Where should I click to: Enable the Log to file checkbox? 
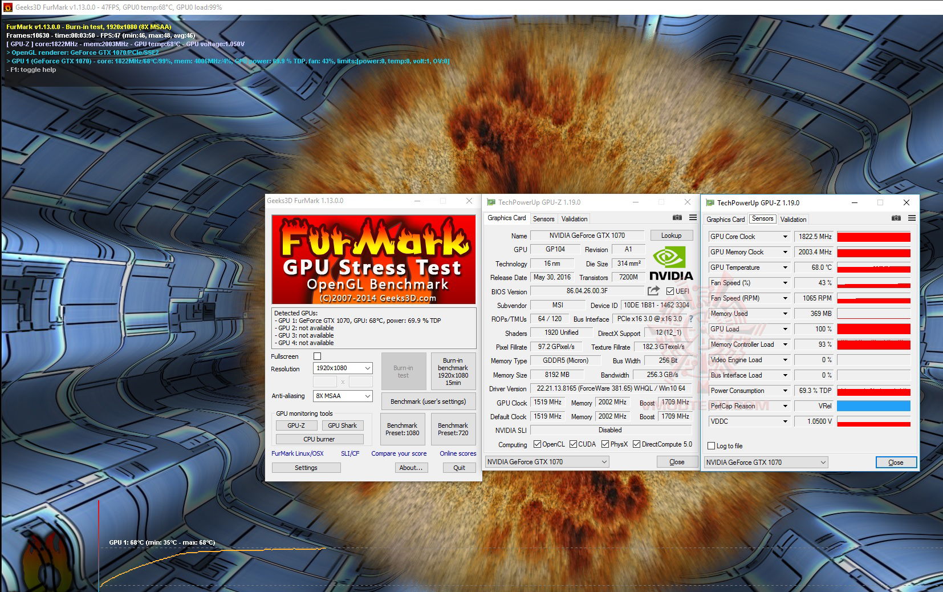point(711,446)
